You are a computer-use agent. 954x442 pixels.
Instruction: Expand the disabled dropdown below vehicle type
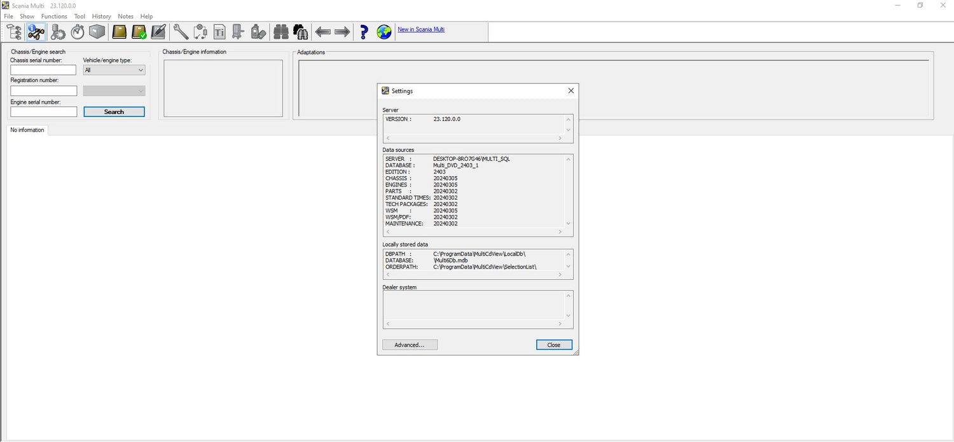tap(114, 91)
